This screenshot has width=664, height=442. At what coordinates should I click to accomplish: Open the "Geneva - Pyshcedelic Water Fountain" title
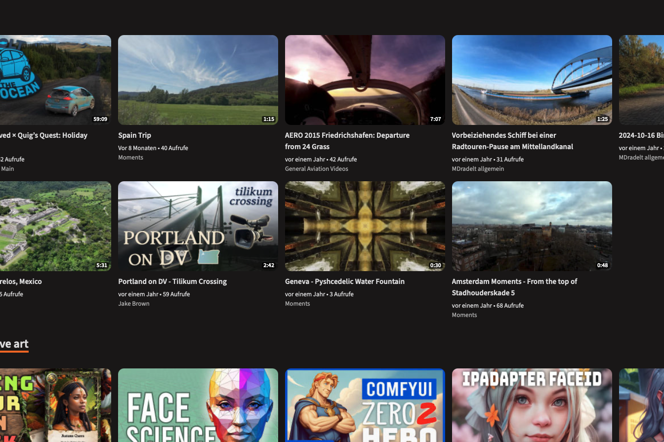pos(344,281)
